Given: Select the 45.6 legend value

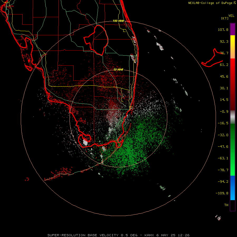Looking at the screenshot, I should coord(224,76).
